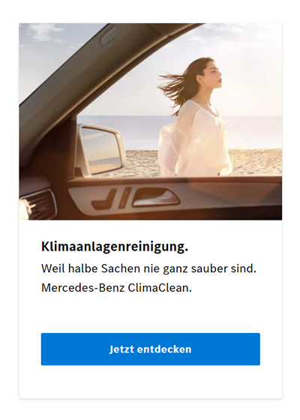Viewport: 300px width, 420px height.
Task: Open the Klimaanlagenreinigung heading
Action: pyautogui.click(x=115, y=247)
